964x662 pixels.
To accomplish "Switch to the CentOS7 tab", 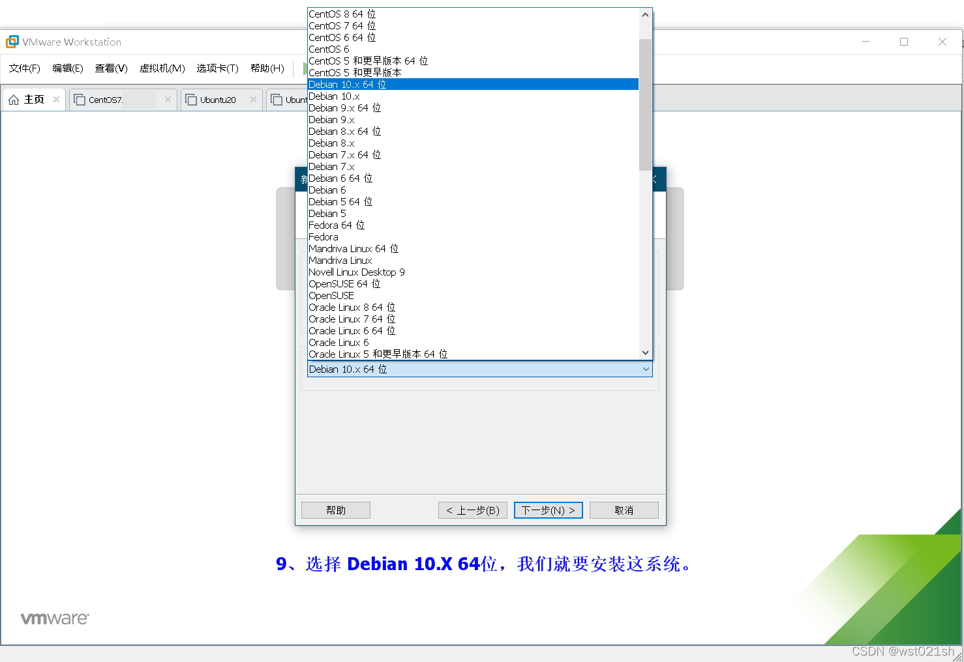I will [123, 100].
